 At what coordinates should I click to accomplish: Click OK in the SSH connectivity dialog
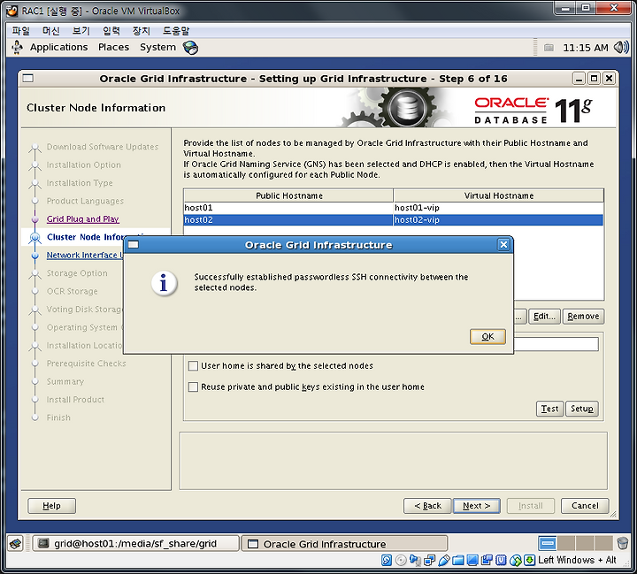(487, 336)
